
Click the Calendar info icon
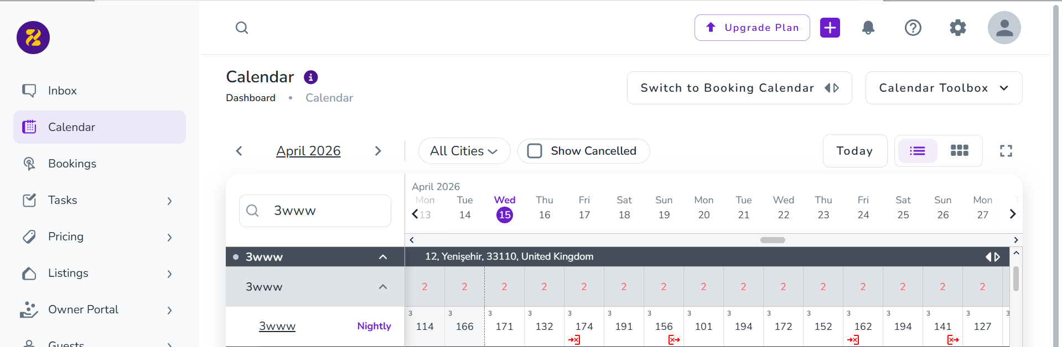(311, 77)
